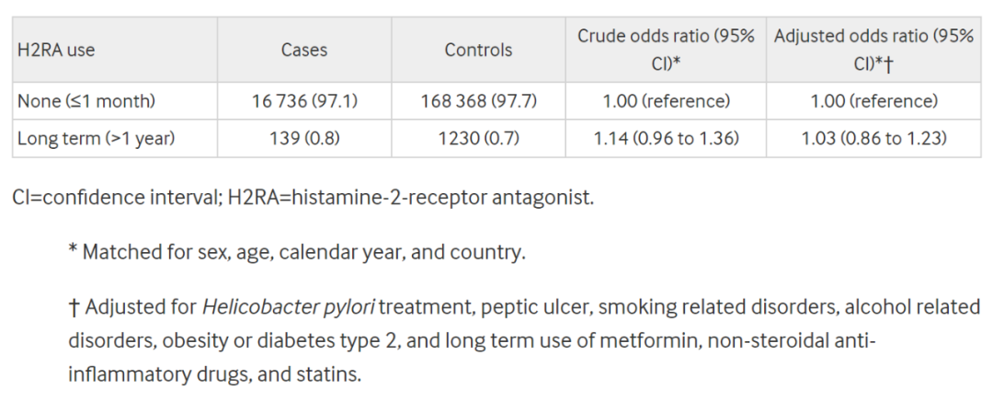This screenshot has height=401, width=993.
Task: Click the "Adjusted odds ratio" header cell
Action: [x=873, y=50]
